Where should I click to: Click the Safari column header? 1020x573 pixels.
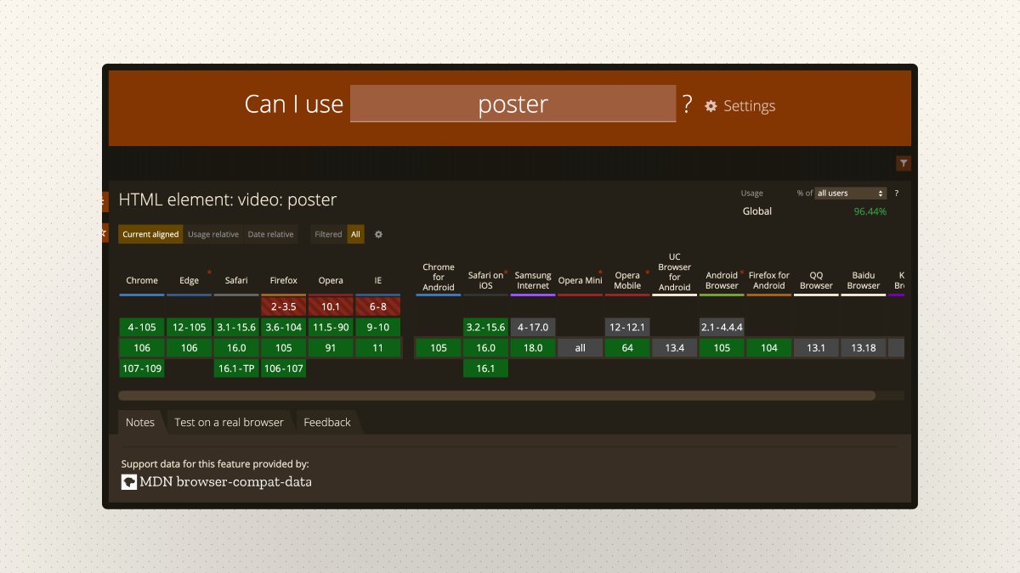point(236,280)
